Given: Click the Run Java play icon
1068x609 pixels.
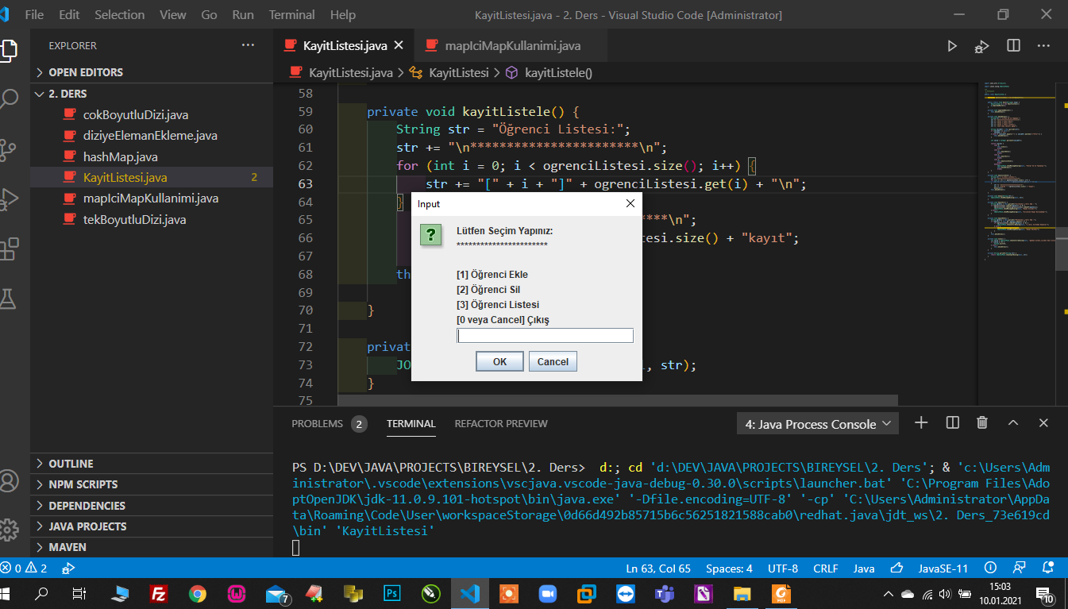Looking at the screenshot, I should tap(952, 46).
